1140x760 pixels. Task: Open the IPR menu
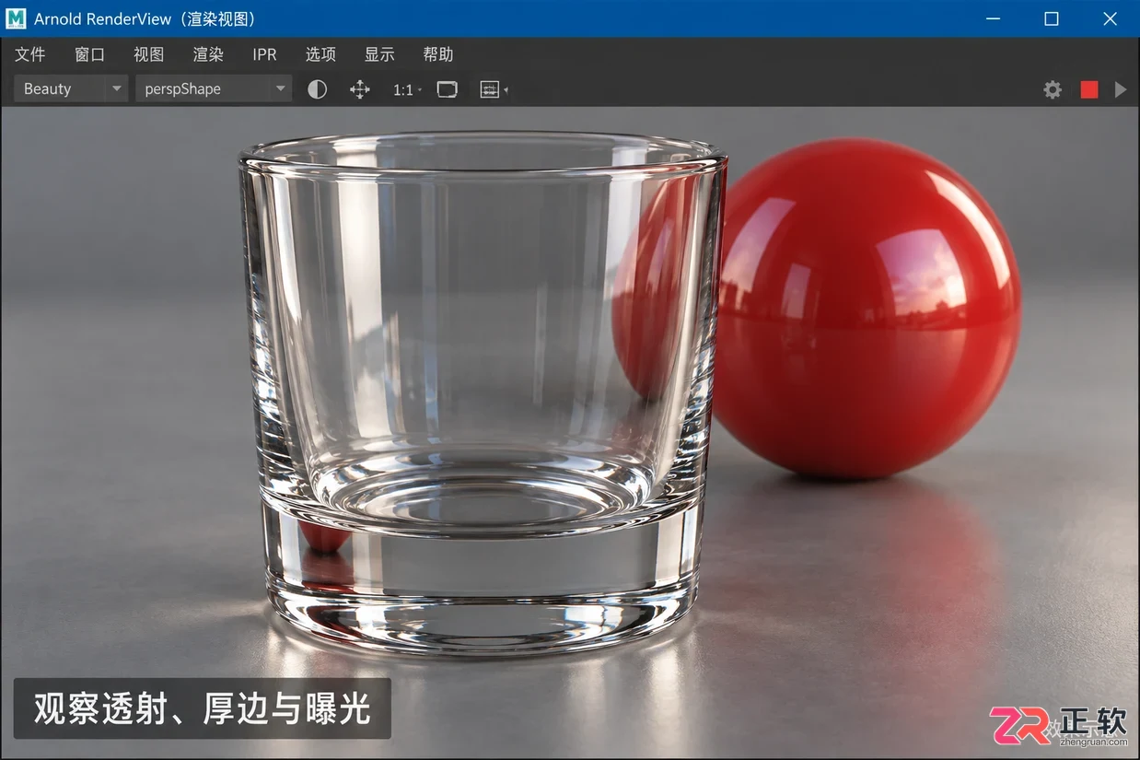(264, 54)
